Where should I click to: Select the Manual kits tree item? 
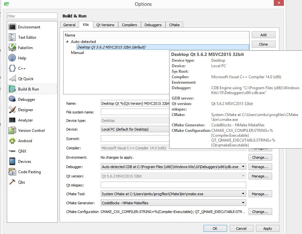coord(77,53)
